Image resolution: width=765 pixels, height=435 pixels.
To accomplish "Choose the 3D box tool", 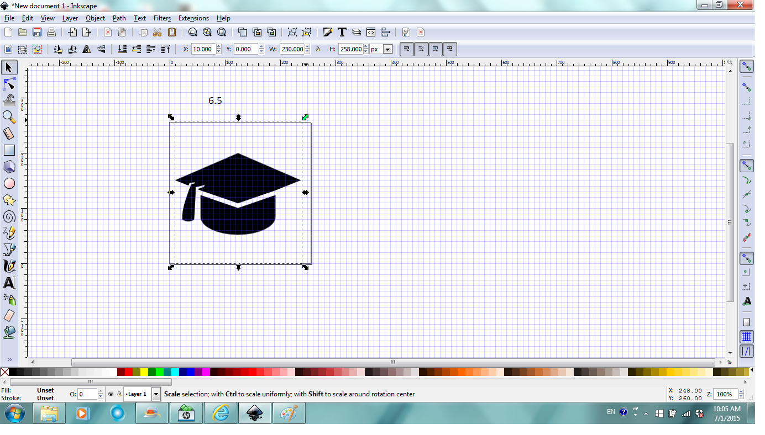I will [9, 167].
